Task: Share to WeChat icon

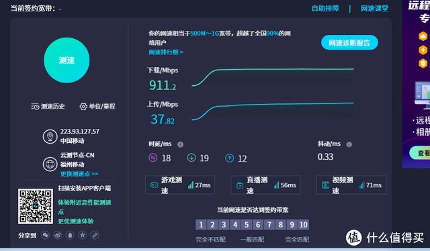Action: point(45,235)
